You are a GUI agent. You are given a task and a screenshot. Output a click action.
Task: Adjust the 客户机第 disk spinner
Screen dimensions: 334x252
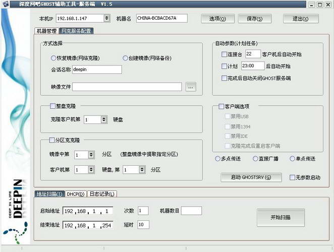tap(91, 170)
